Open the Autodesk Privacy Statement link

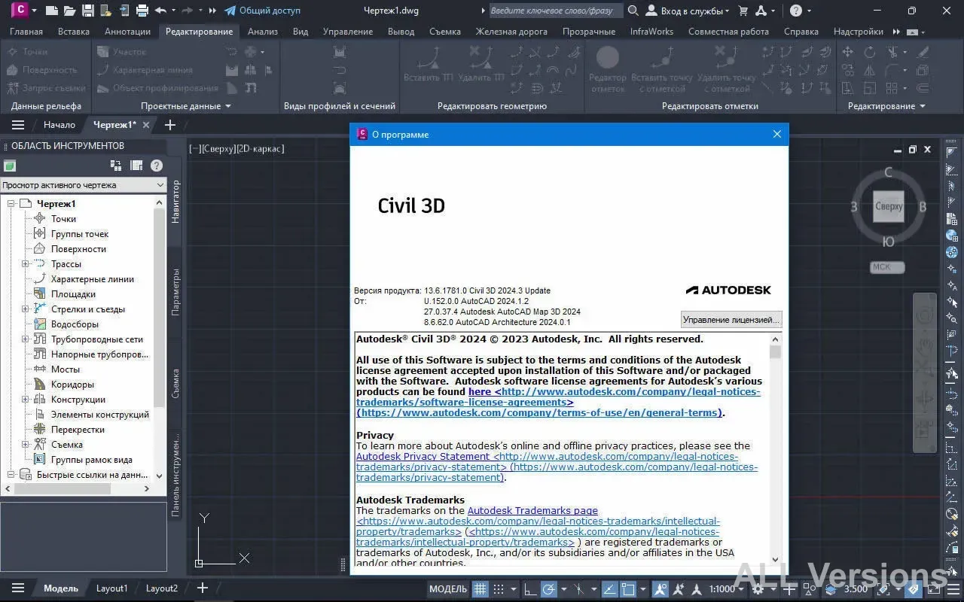pyautogui.click(x=423, y=456)
